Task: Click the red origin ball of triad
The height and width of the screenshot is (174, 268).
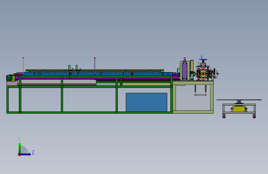Action: click(x=19, y=155)
